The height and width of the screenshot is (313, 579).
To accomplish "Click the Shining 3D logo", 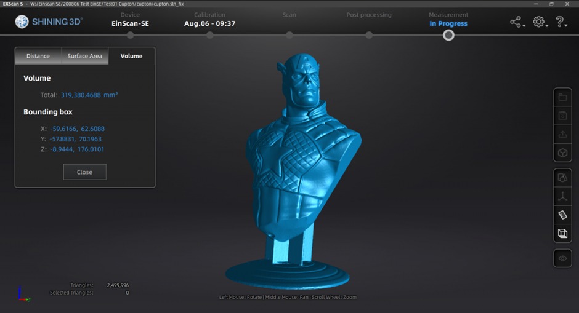I will [x=49, y=22].
